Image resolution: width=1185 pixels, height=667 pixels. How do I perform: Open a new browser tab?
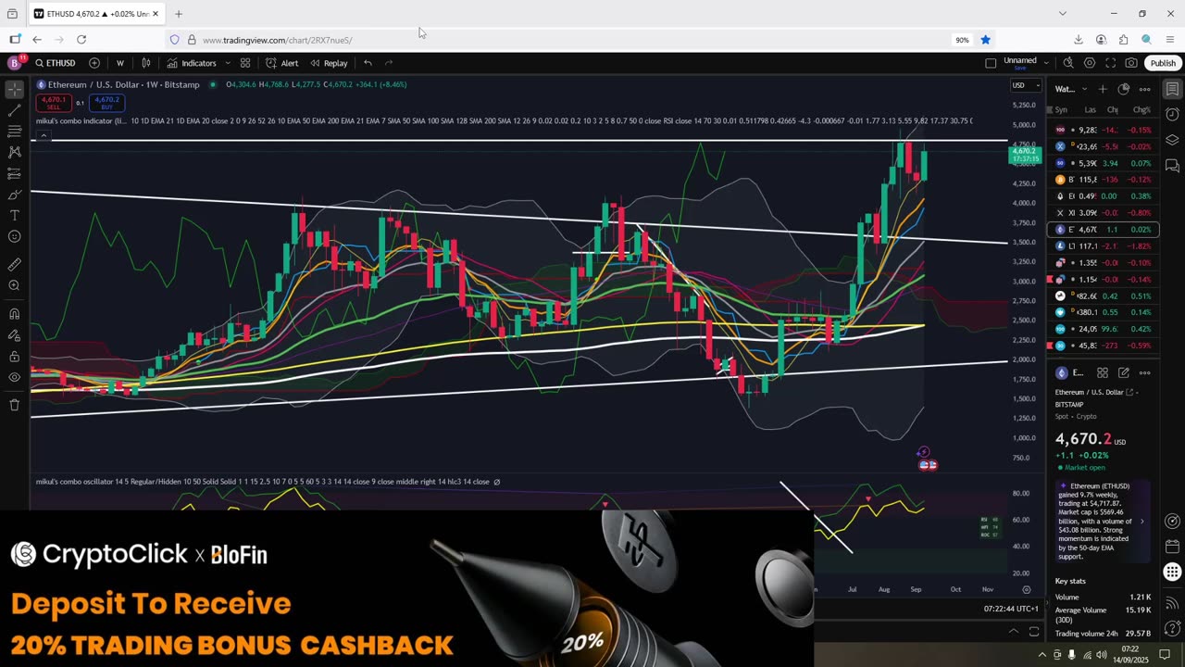(179, 14)
